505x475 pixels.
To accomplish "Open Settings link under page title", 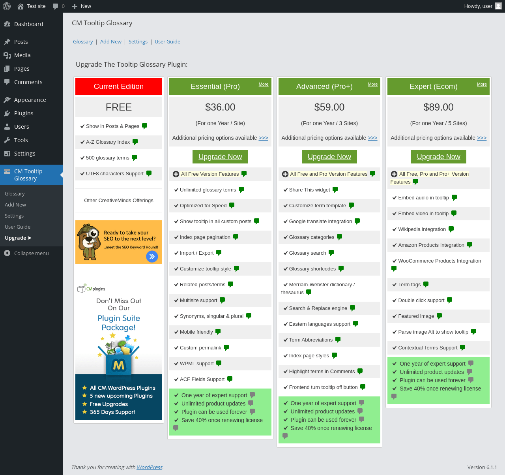I will tap(138, 42).
